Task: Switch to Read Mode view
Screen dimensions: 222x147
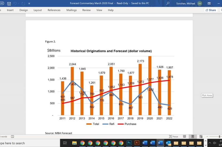Action: pyautogui.click(x=184, y=137)
